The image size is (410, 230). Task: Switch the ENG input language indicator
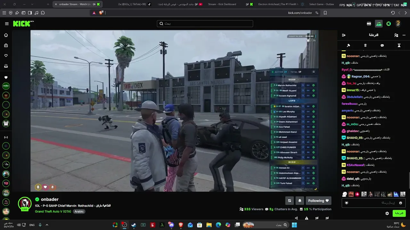tap(32, 225)
